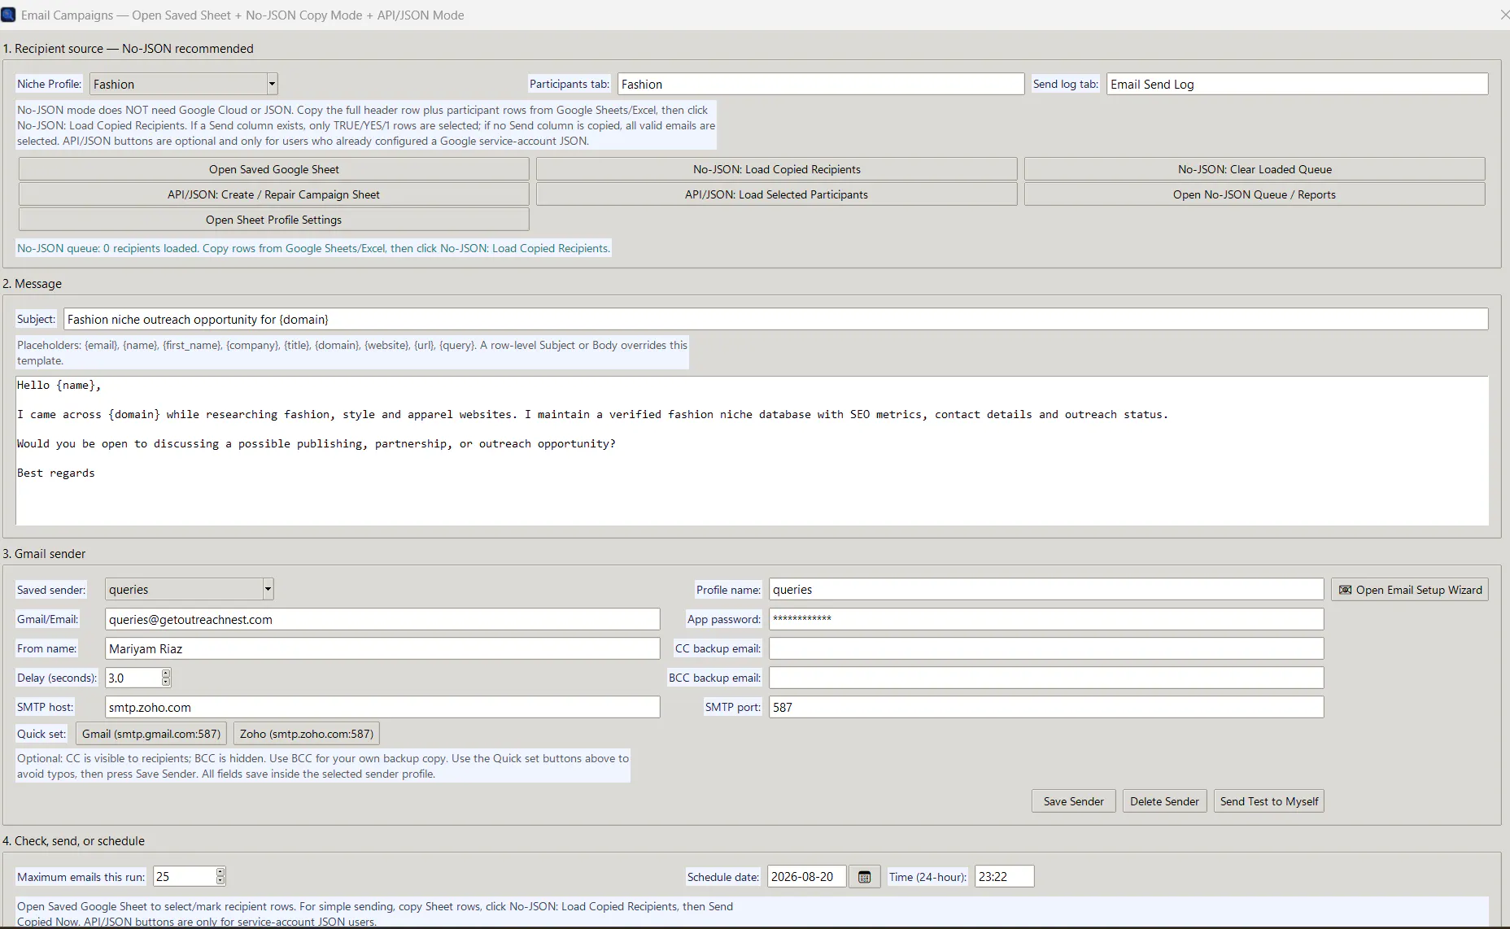
Task: Focus the CC backup email field
Action: pos(1046,648)
